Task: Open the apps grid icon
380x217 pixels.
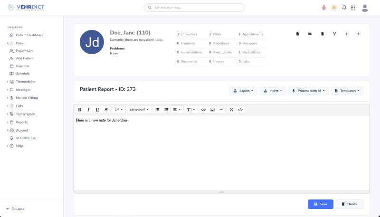Action: pos(353,8)
